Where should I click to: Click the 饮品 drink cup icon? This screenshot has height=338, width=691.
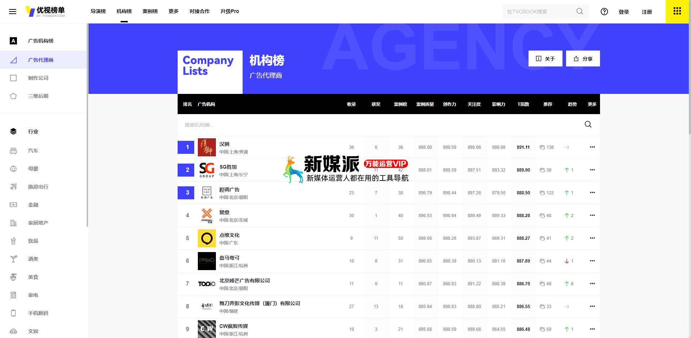pyautogui.click(x=13, y=241)
